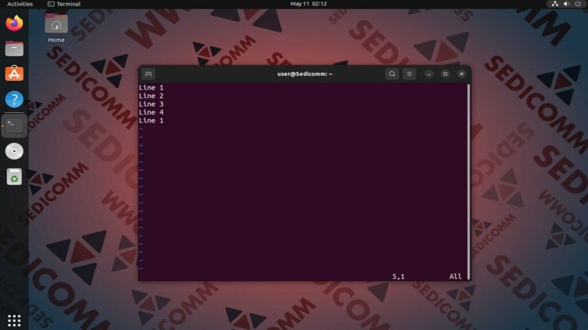Open a new tab in the terminal
The image size is (588, 330).
click(x=149, y=74)
